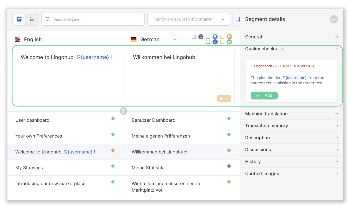The image size is (350, 209).
Task: Click the Search segments input field
Action: [93, 19]
